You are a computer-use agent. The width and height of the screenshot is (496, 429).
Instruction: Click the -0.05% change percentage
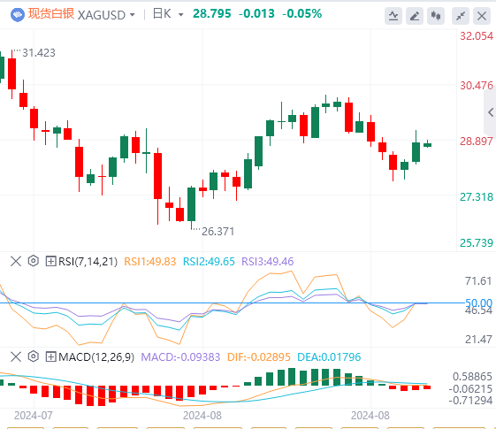[301, 13]
